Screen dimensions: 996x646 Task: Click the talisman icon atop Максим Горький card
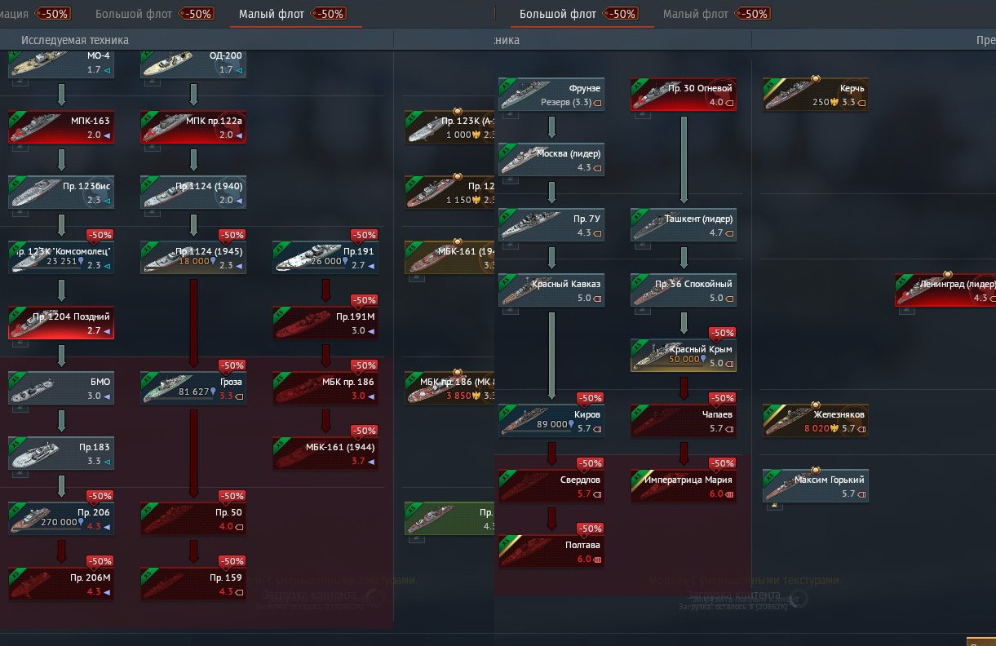point(815,470)
